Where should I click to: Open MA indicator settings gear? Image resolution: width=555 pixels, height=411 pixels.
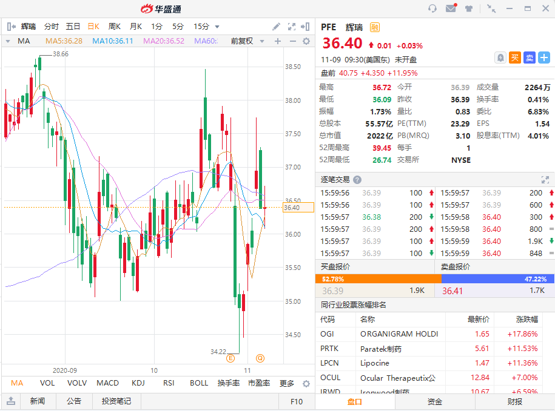point(306,41)
